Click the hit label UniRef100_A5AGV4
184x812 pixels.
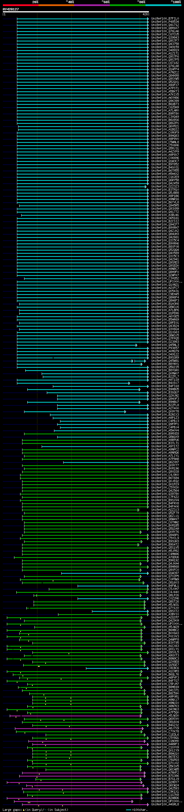(165, 431)
